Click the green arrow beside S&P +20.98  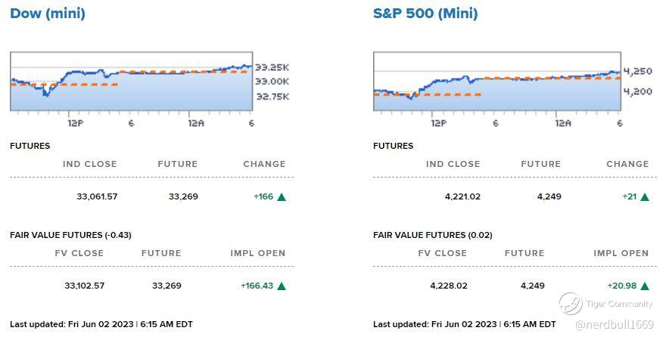[x=645, y=286]
